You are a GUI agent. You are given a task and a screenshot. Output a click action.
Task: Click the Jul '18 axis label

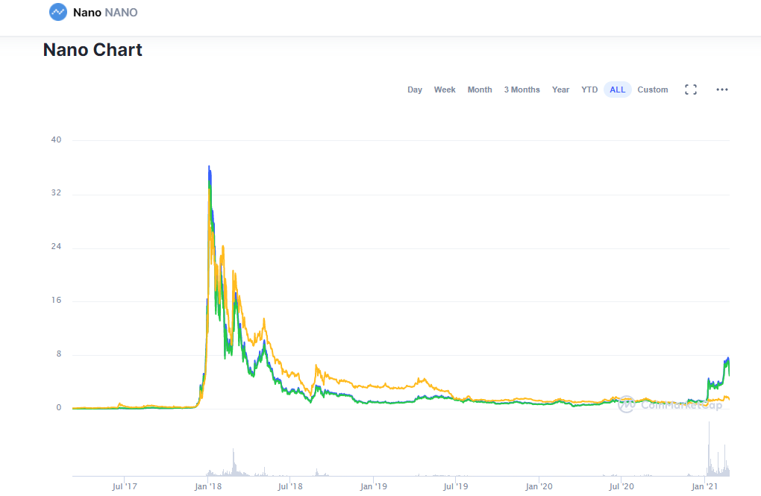tap(289, 486)
